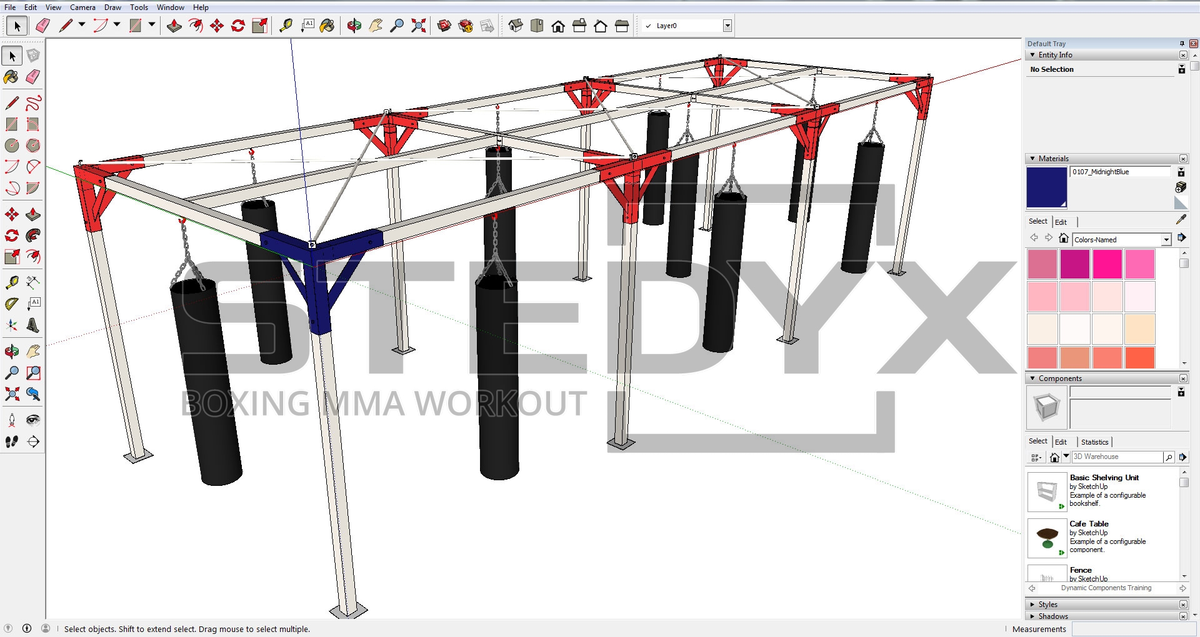Viewport: 1200px width, 637px height.
Task: Click the MidnightBlue current material swatch
Action: tap(1046, 187)
